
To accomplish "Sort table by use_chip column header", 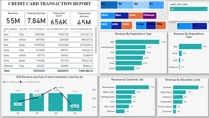I will point(23,29).
